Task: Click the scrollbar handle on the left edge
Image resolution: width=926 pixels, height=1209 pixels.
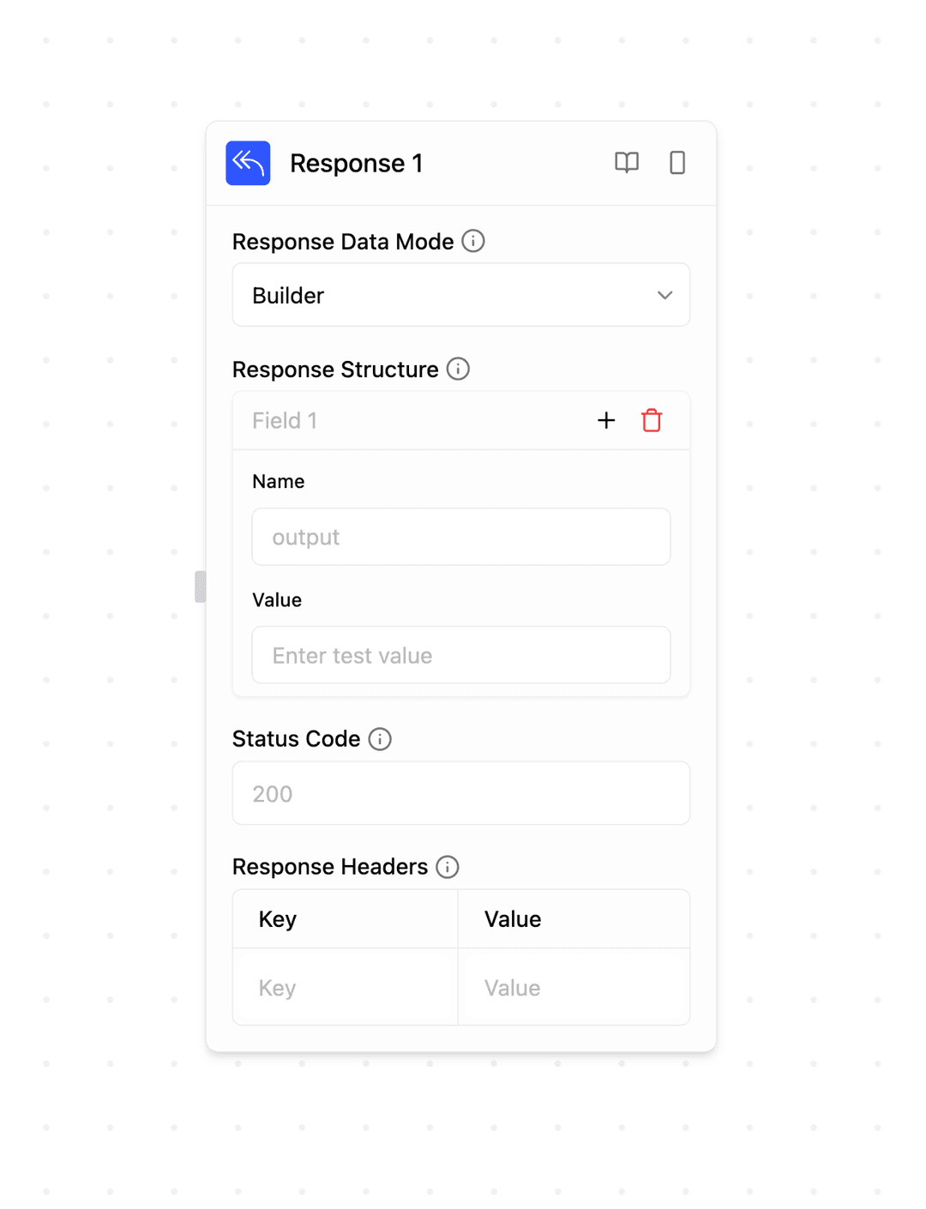Action: click(201, 586)
